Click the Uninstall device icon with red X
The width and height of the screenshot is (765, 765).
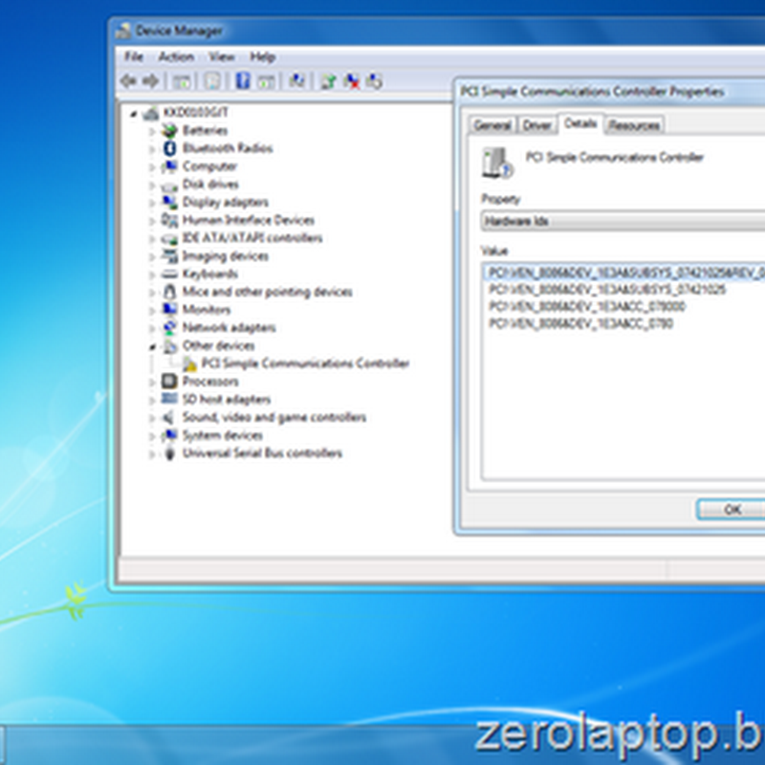(351, 81)
